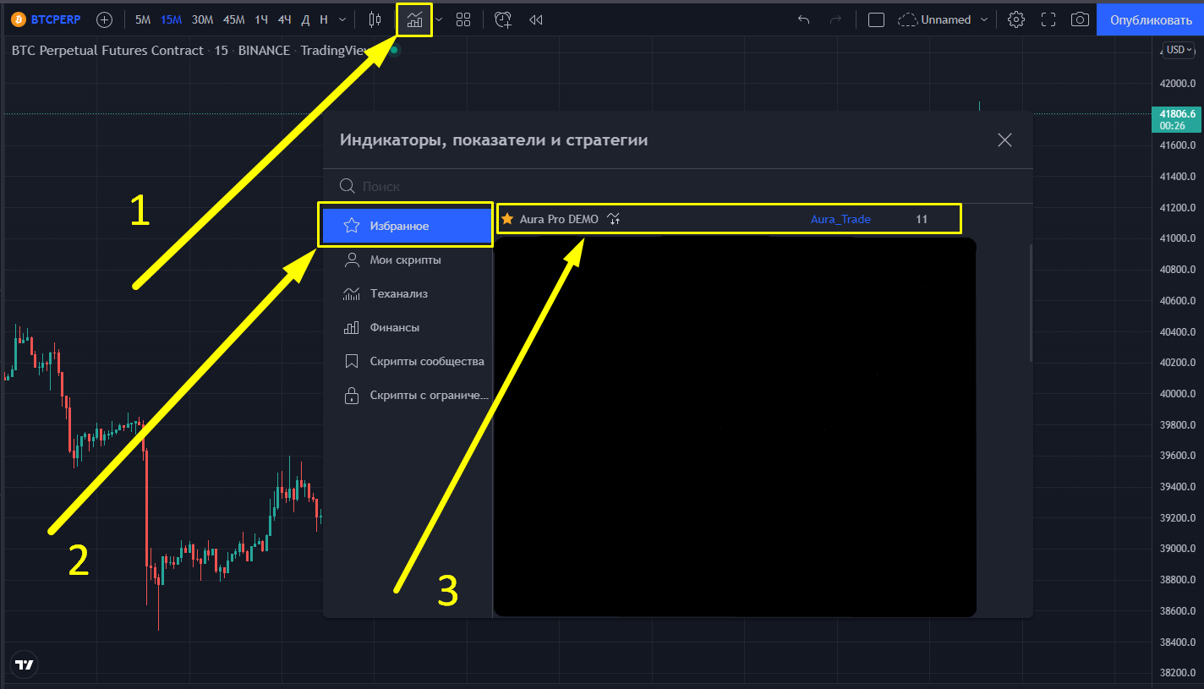
Task: Open the Финансы tab
Action: click(x=407, y=328)
